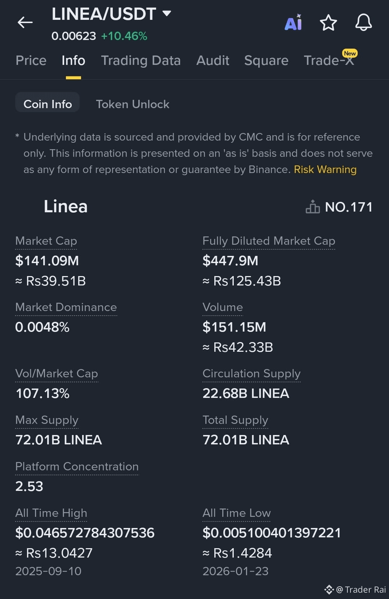This screenshot has height=599, width=389.
Task: Switch to the Token Unlock view
Action: (x=133, y=104)
